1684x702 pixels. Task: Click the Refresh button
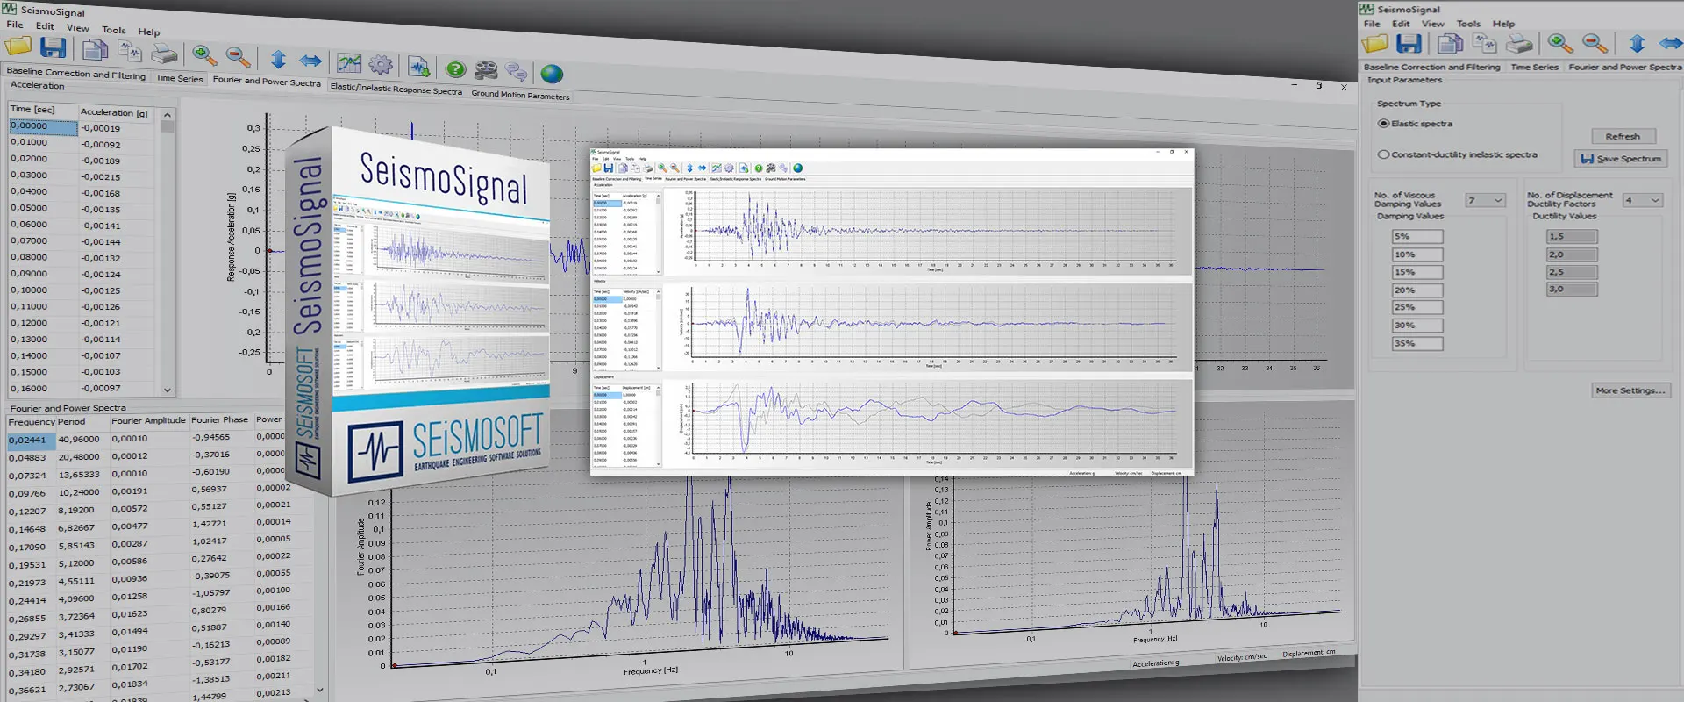click(x=1623, y=137)
